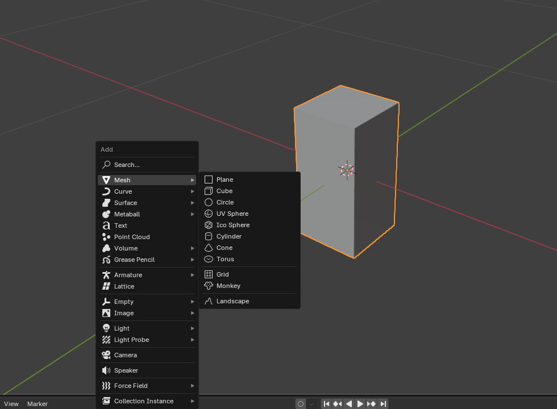Add a Circle mesh

(250, 202)
